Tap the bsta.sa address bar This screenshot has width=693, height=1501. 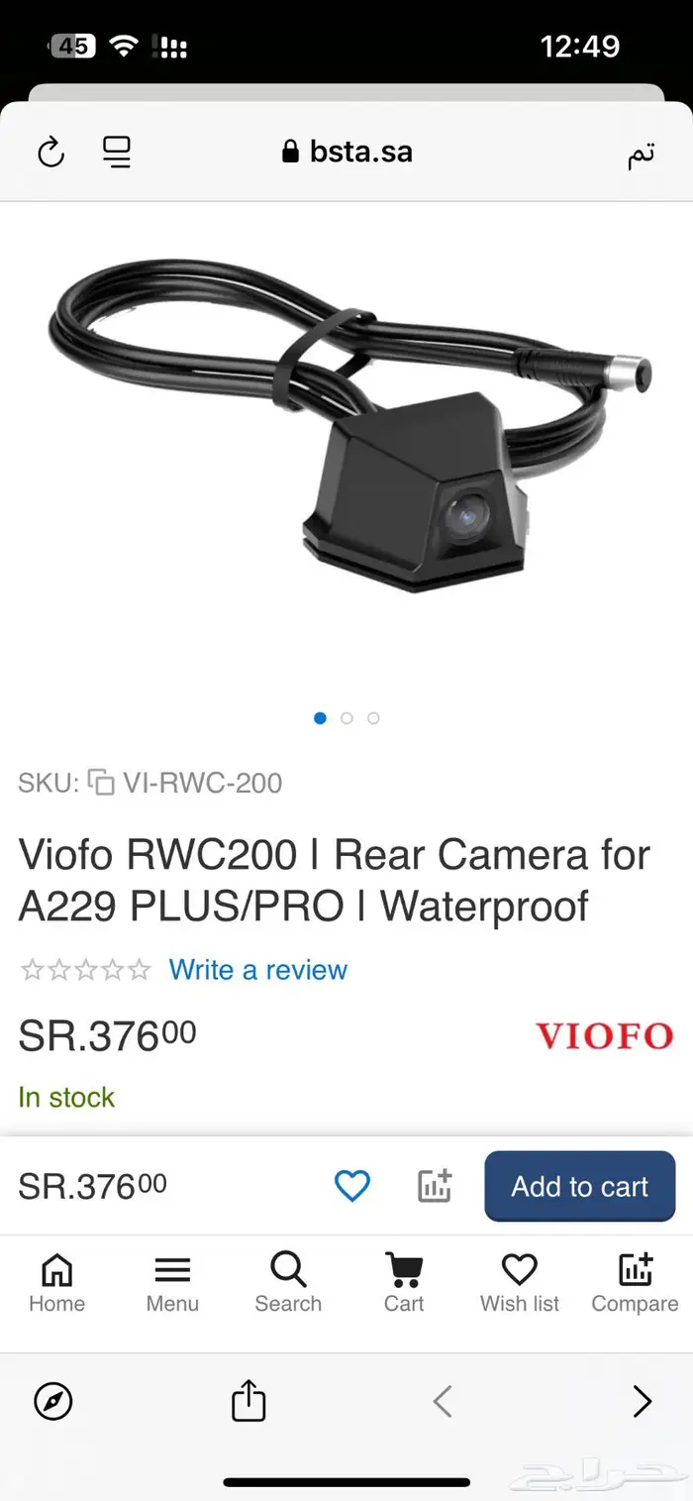(346, 152)
